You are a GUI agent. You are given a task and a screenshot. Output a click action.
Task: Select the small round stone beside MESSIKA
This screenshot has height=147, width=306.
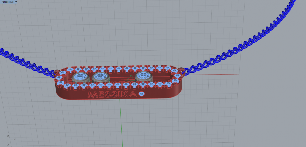tap(141, 94)
